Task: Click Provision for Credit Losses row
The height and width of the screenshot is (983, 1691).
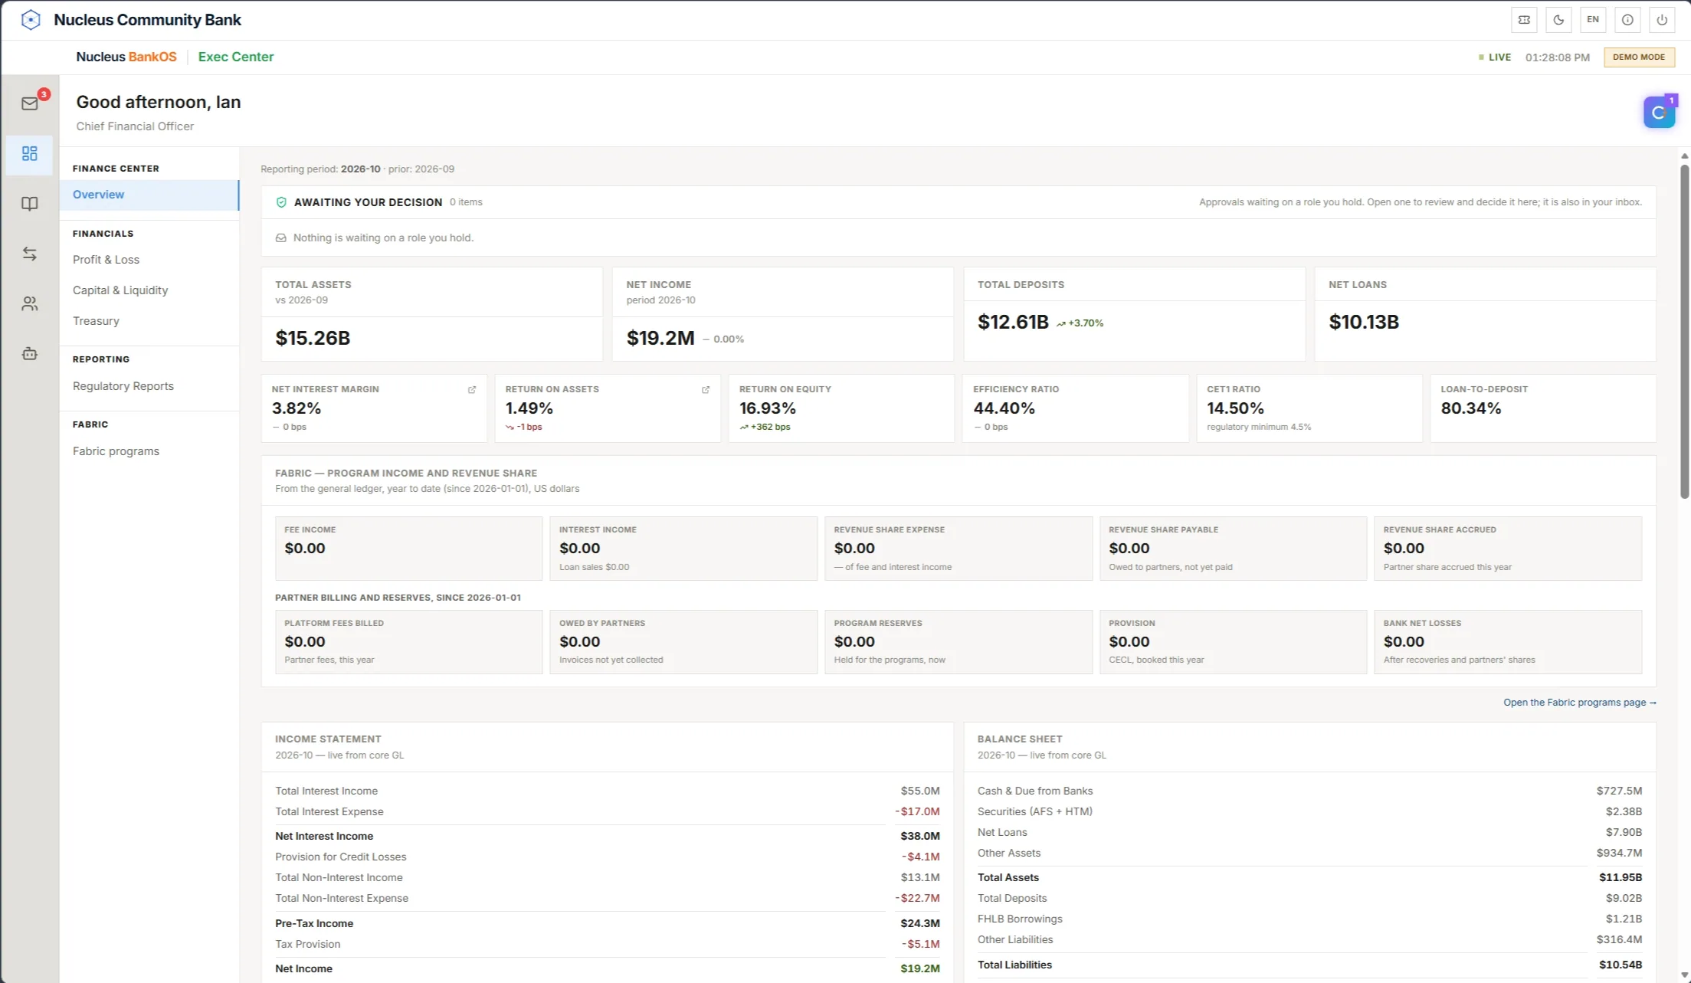Action: pos(607,857)
